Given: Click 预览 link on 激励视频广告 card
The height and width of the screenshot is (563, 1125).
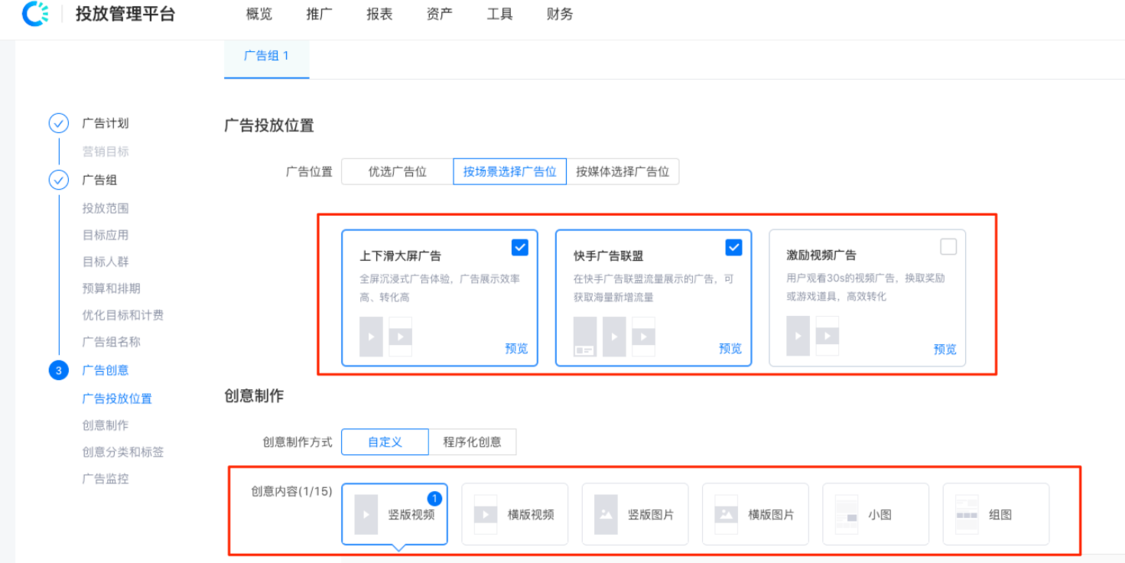Looking at the screenshot, I should point(946,349).
